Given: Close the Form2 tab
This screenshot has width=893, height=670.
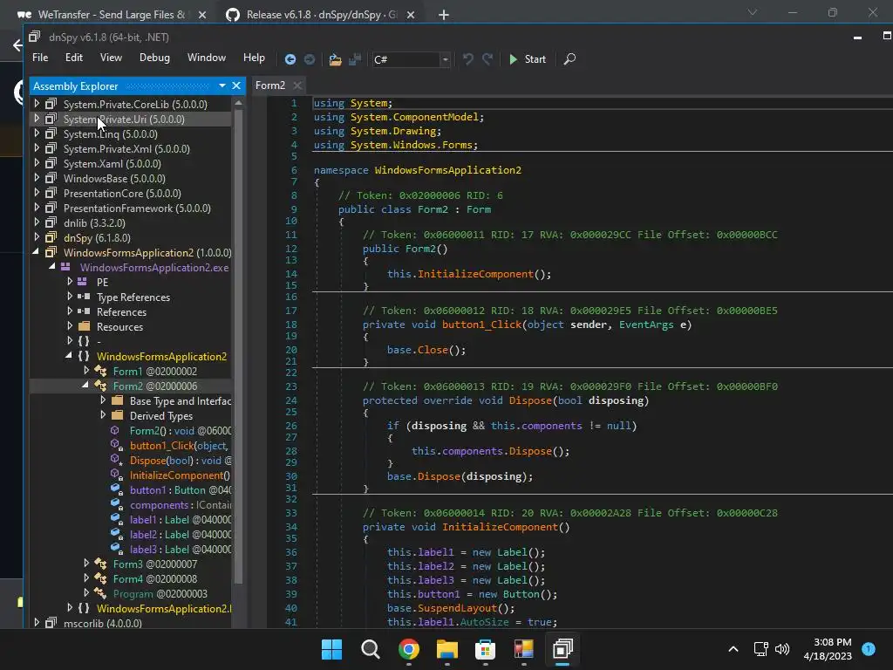Looking at the screenshot, I should click(x=297, y=85).
